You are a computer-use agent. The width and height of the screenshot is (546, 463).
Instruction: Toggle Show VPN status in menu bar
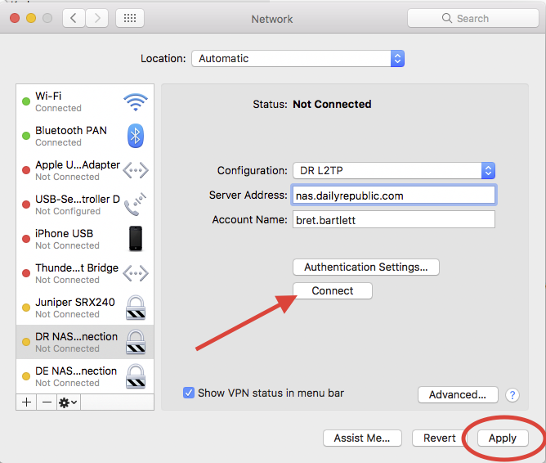coord(190,393)
